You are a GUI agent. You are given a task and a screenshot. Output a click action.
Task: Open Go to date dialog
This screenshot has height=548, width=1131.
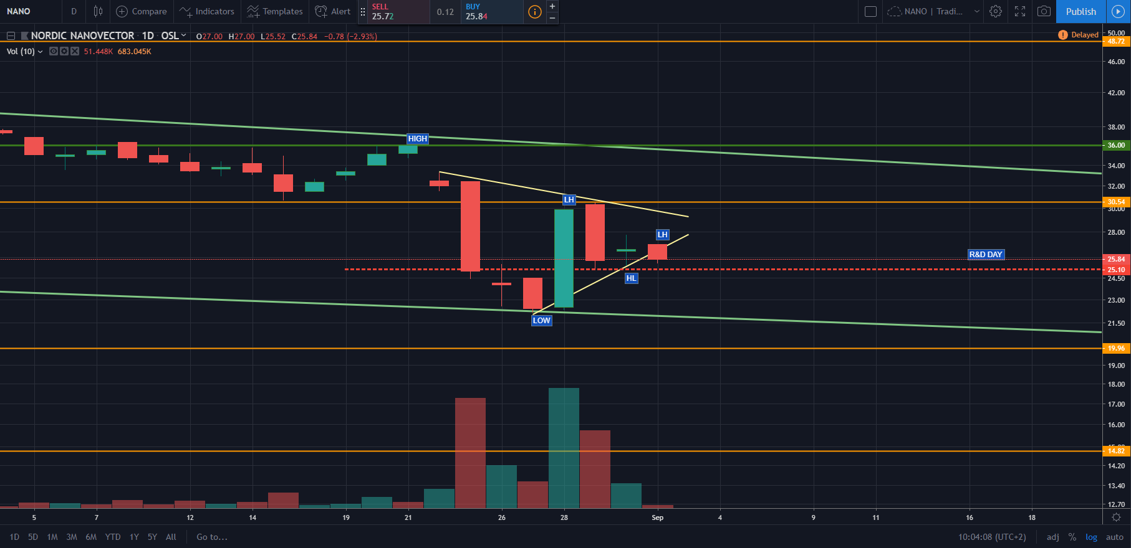tap(212, 537)
